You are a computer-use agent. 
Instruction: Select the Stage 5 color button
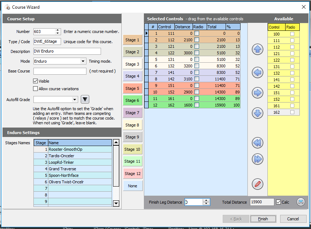pos(132,88)
